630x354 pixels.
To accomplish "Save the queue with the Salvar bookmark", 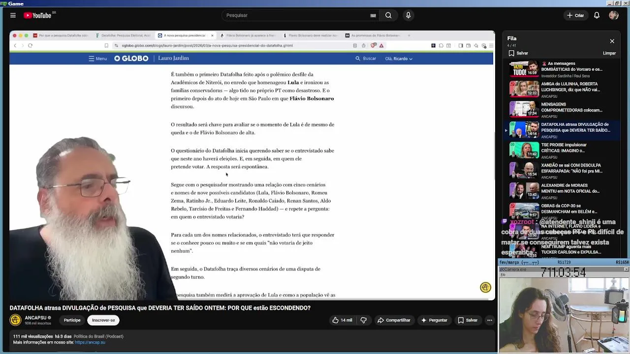I will point(518,53).
